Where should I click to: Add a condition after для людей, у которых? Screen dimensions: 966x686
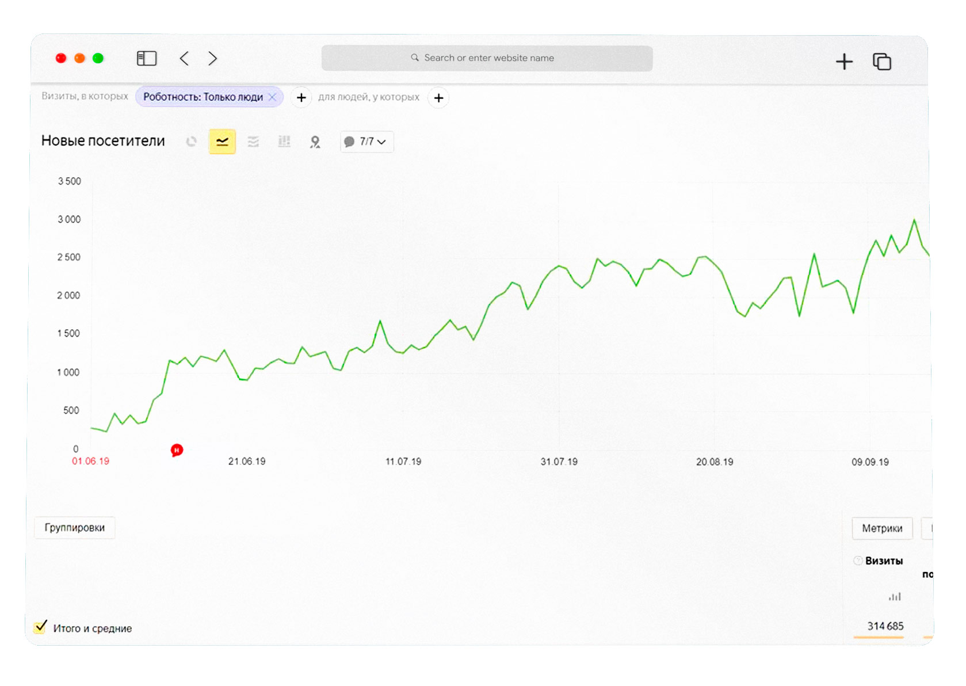coord(438,98)
